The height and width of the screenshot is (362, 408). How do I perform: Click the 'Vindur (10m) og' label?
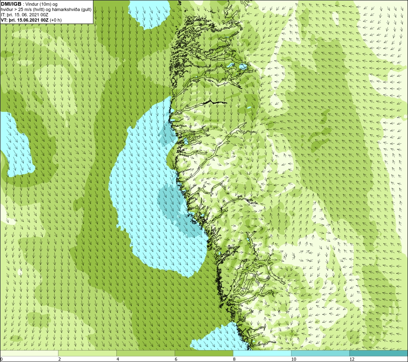(x=41, y=4)
